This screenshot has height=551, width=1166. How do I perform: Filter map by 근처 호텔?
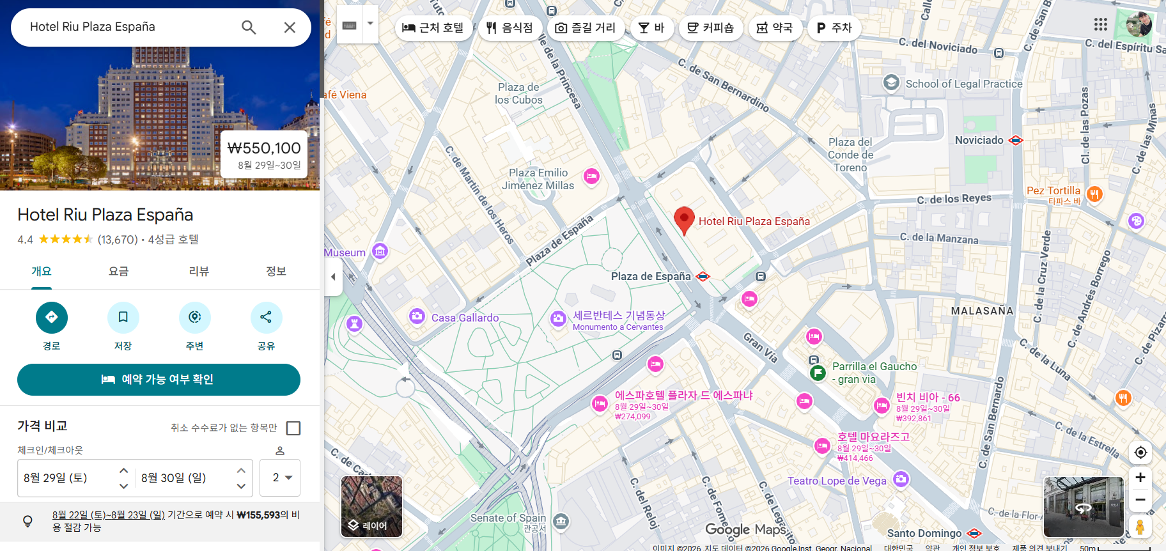tap(433, 28)
